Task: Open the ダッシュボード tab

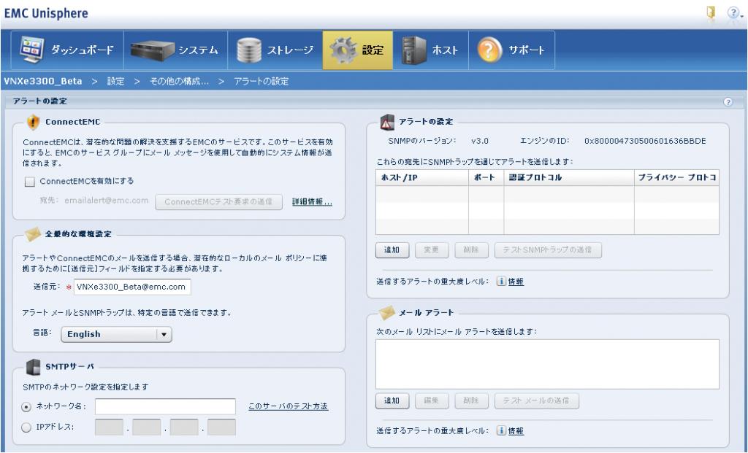Action: pos(66,50)
